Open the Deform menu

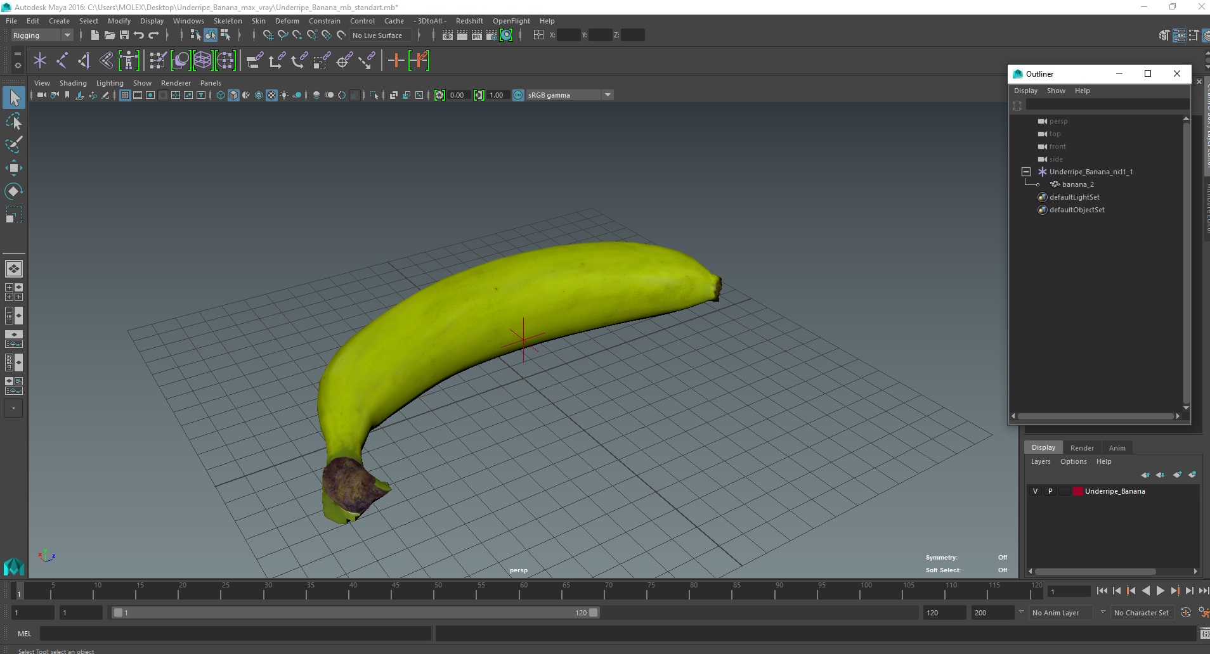click(287, 21)
